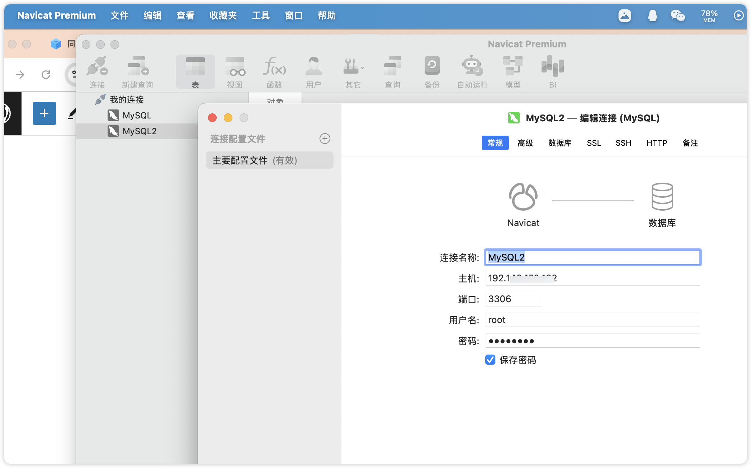Click the 78% MEM indicator in menu bar
This screenshot has height=468, width=751.
(709, 15)
